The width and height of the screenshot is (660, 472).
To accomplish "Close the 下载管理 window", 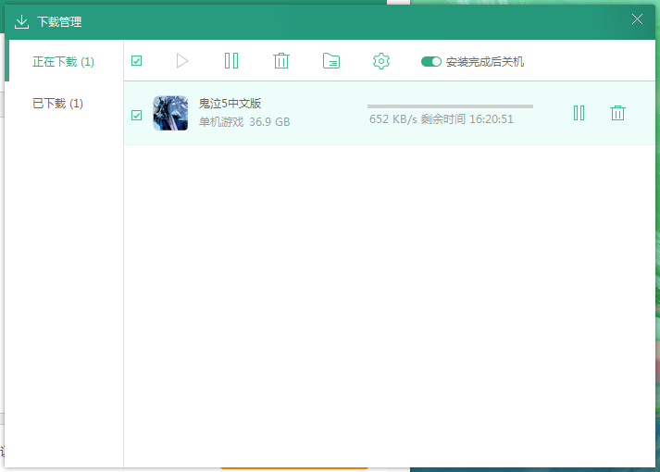I will (637, 19).
